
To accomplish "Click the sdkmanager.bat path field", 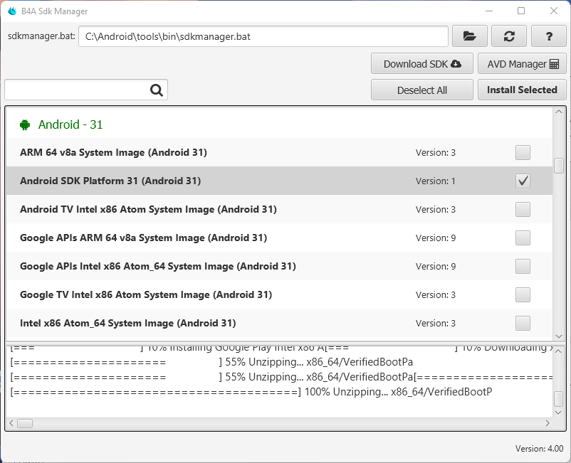I will [263, 36].
